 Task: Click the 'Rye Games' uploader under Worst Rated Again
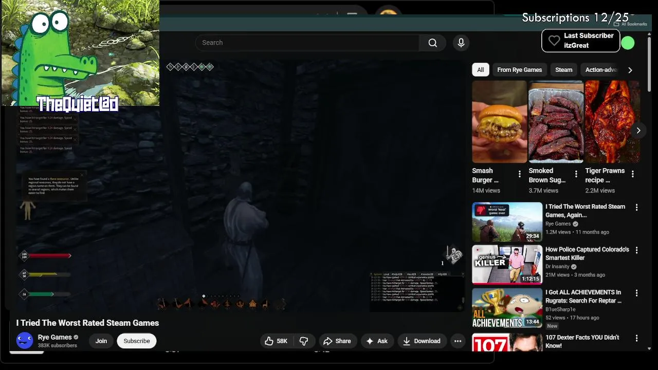558,224
